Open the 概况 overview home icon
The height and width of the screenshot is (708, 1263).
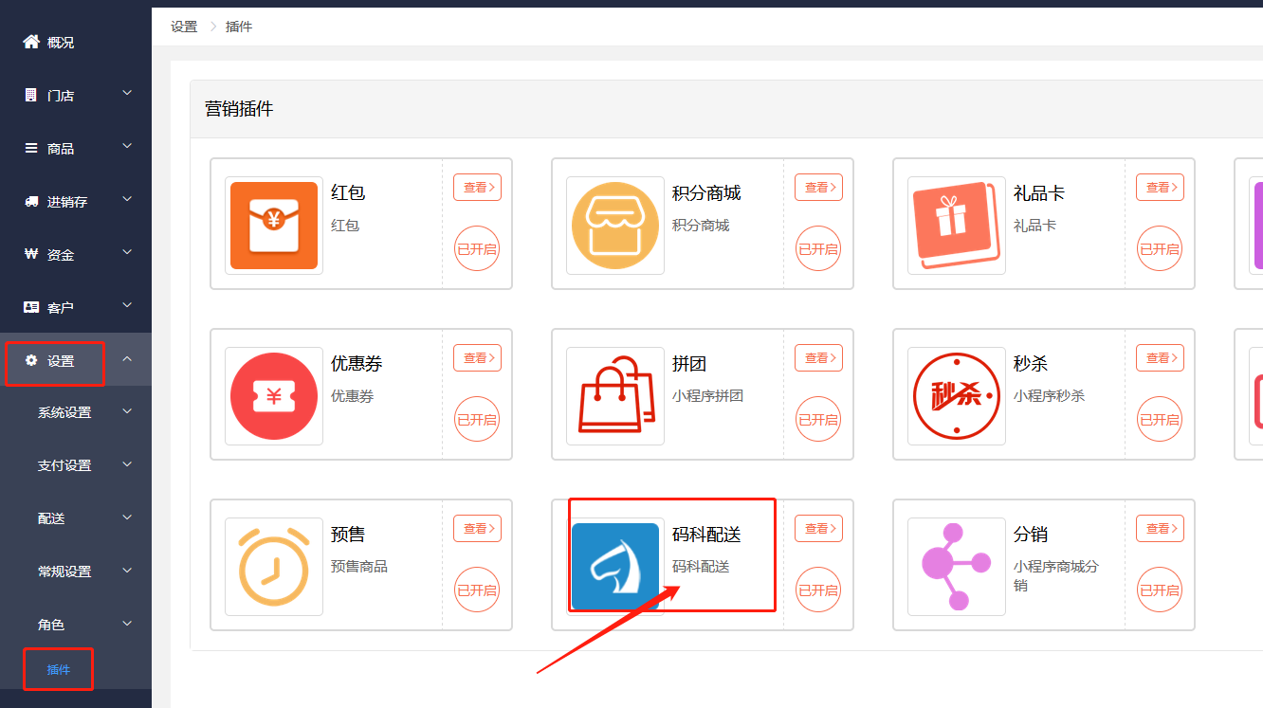pyautogui.click(x=31, y=42)
